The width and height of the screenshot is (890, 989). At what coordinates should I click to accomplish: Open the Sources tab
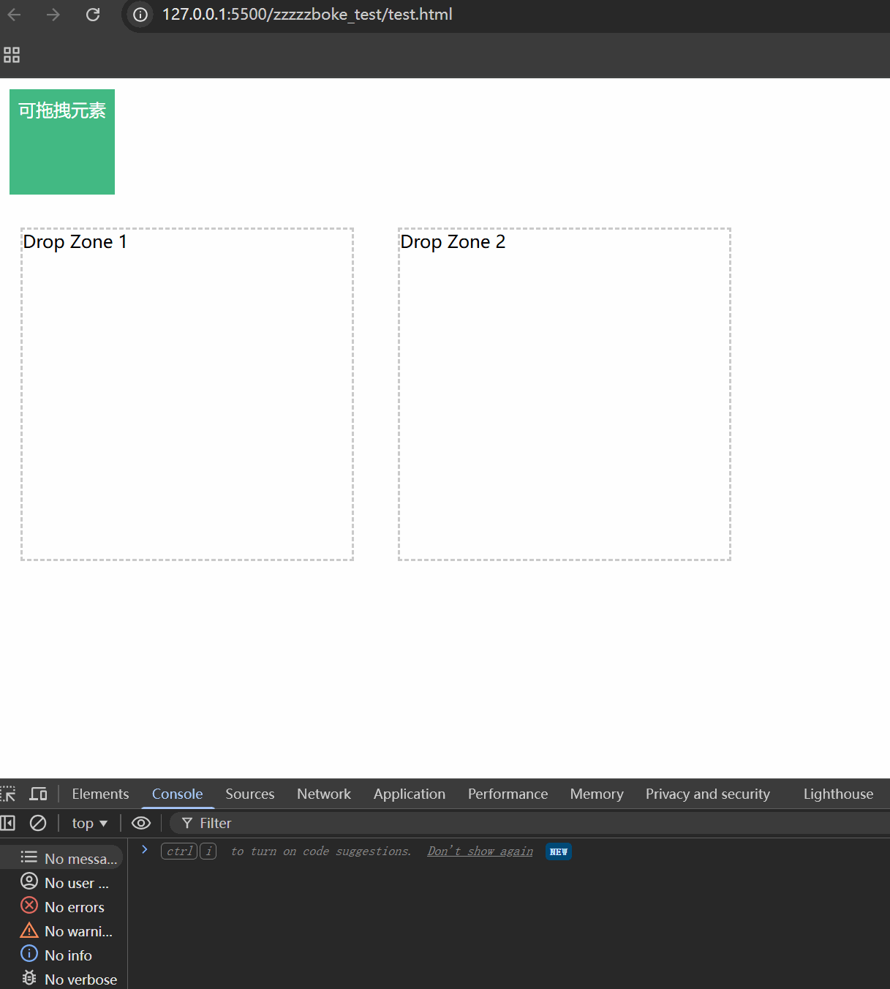point(250,794)
